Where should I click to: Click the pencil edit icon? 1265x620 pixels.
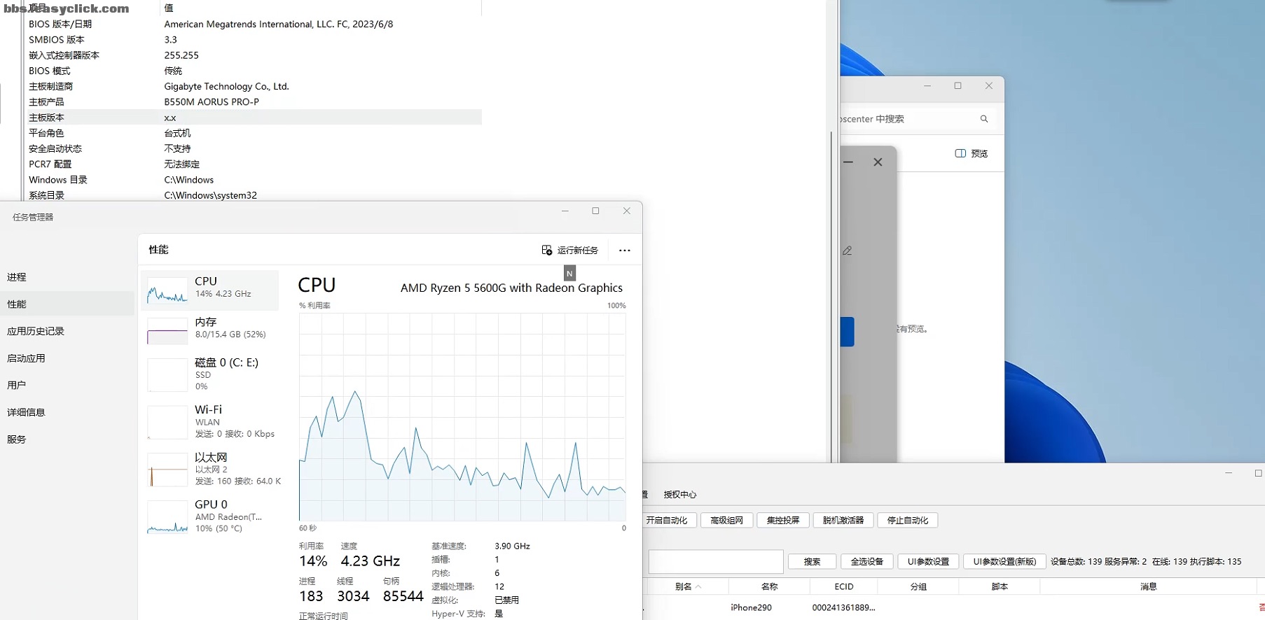(x=848, y=251)
